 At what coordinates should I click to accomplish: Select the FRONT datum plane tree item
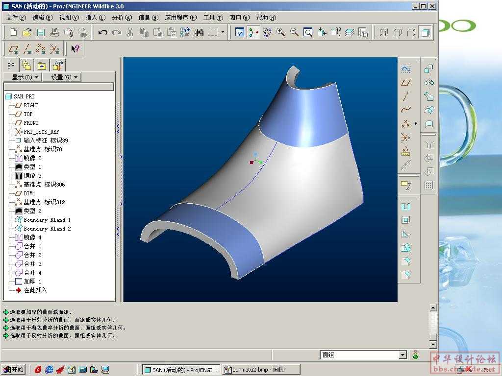point(31,123)
